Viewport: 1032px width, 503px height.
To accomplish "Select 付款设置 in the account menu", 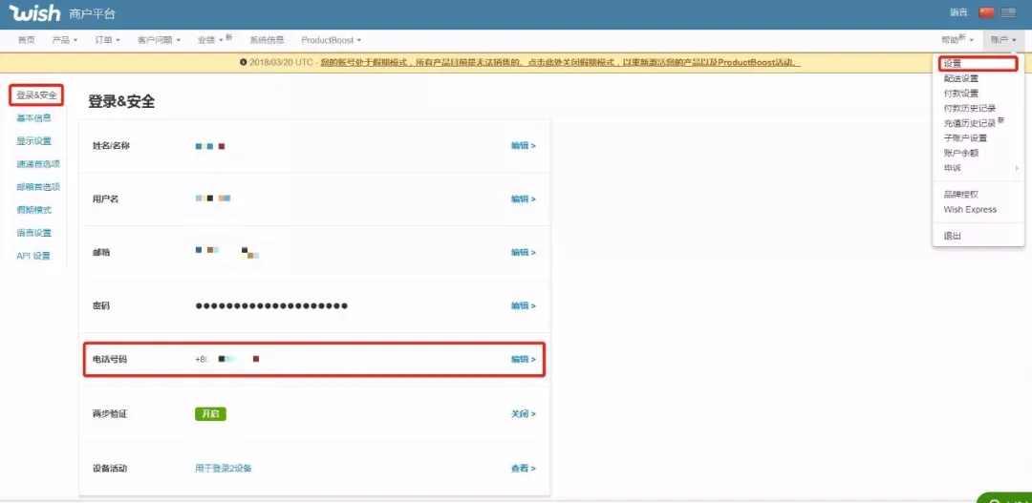I will click(961, 94).
